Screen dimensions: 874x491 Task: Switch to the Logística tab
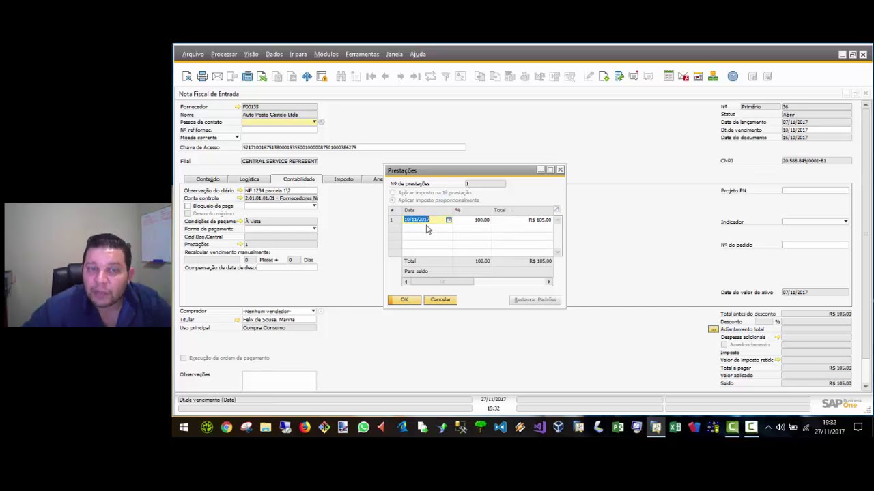tap(249, 179)
